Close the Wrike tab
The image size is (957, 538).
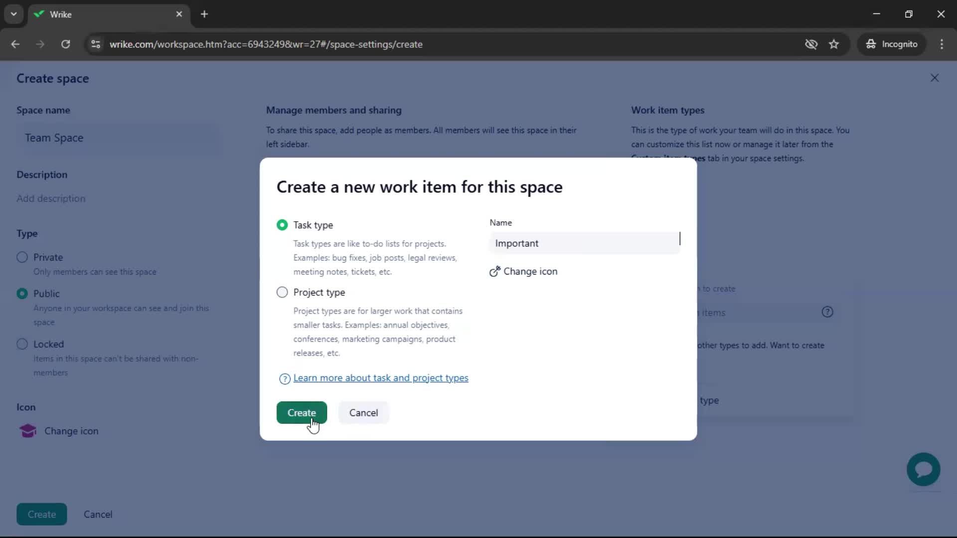click(x=179, y=14)
